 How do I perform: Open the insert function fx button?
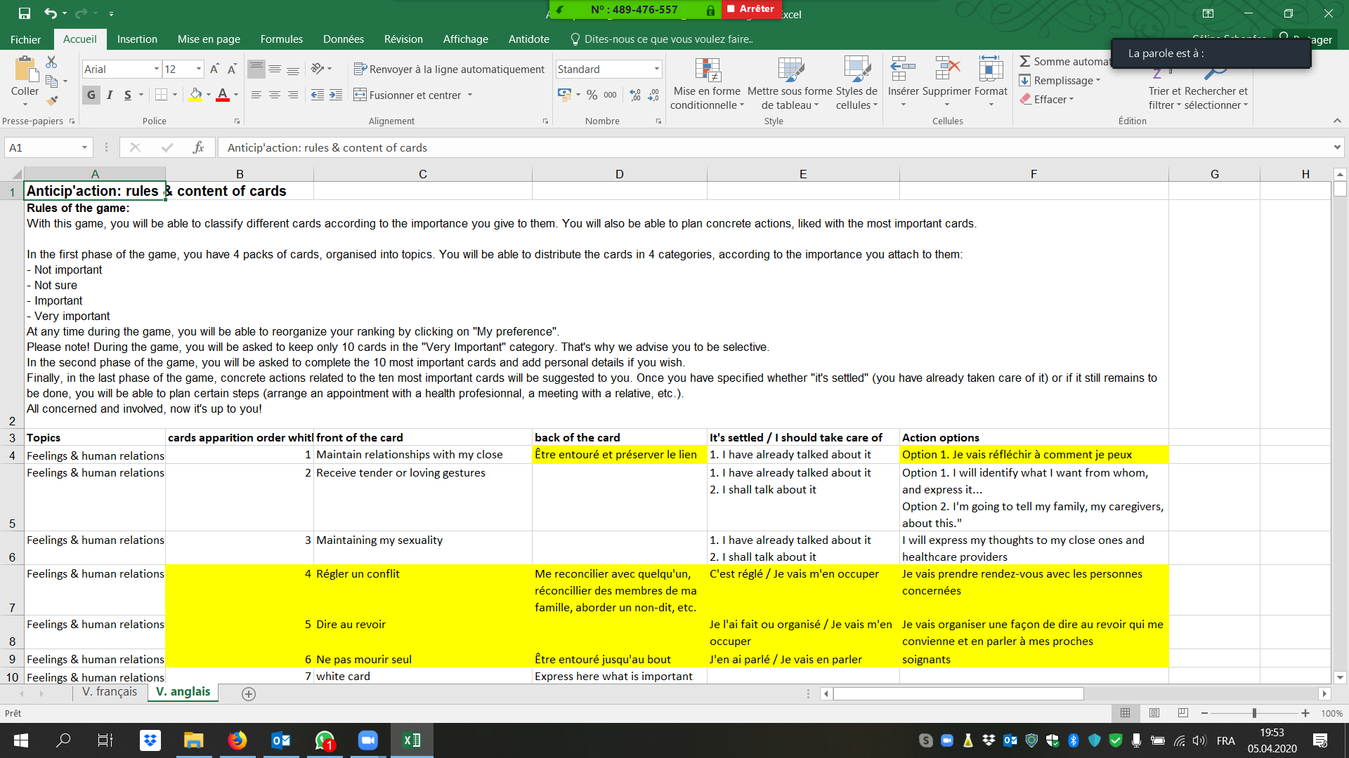(x=198, y=147)
